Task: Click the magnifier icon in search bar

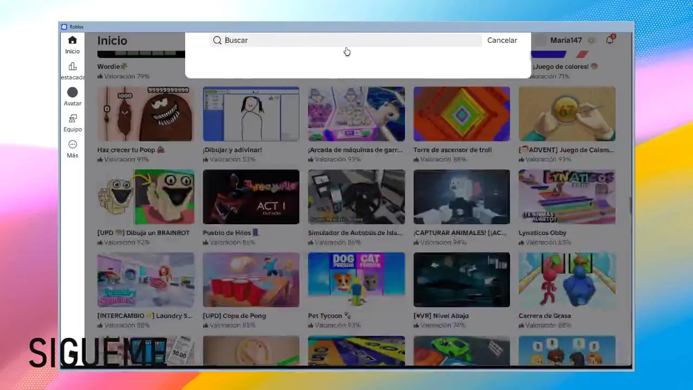Action: click(x=217, y=40)
